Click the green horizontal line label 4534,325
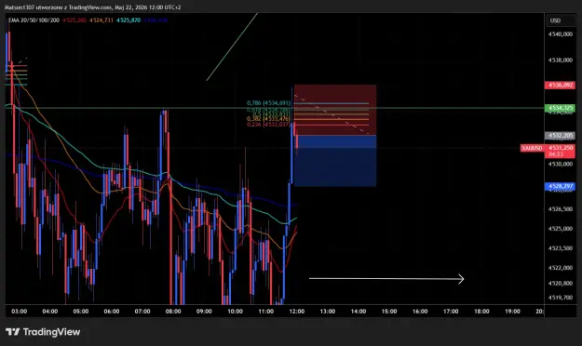 coord(560,108)
